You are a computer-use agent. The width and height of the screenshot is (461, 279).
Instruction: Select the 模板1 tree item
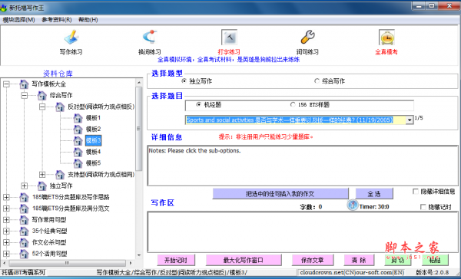click(93, 118)
